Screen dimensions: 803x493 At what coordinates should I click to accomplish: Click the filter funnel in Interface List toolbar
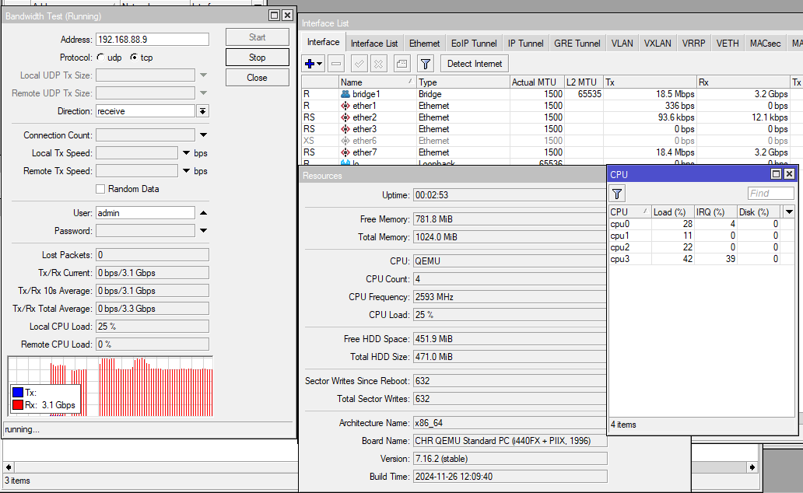click(x=426, y=64)
